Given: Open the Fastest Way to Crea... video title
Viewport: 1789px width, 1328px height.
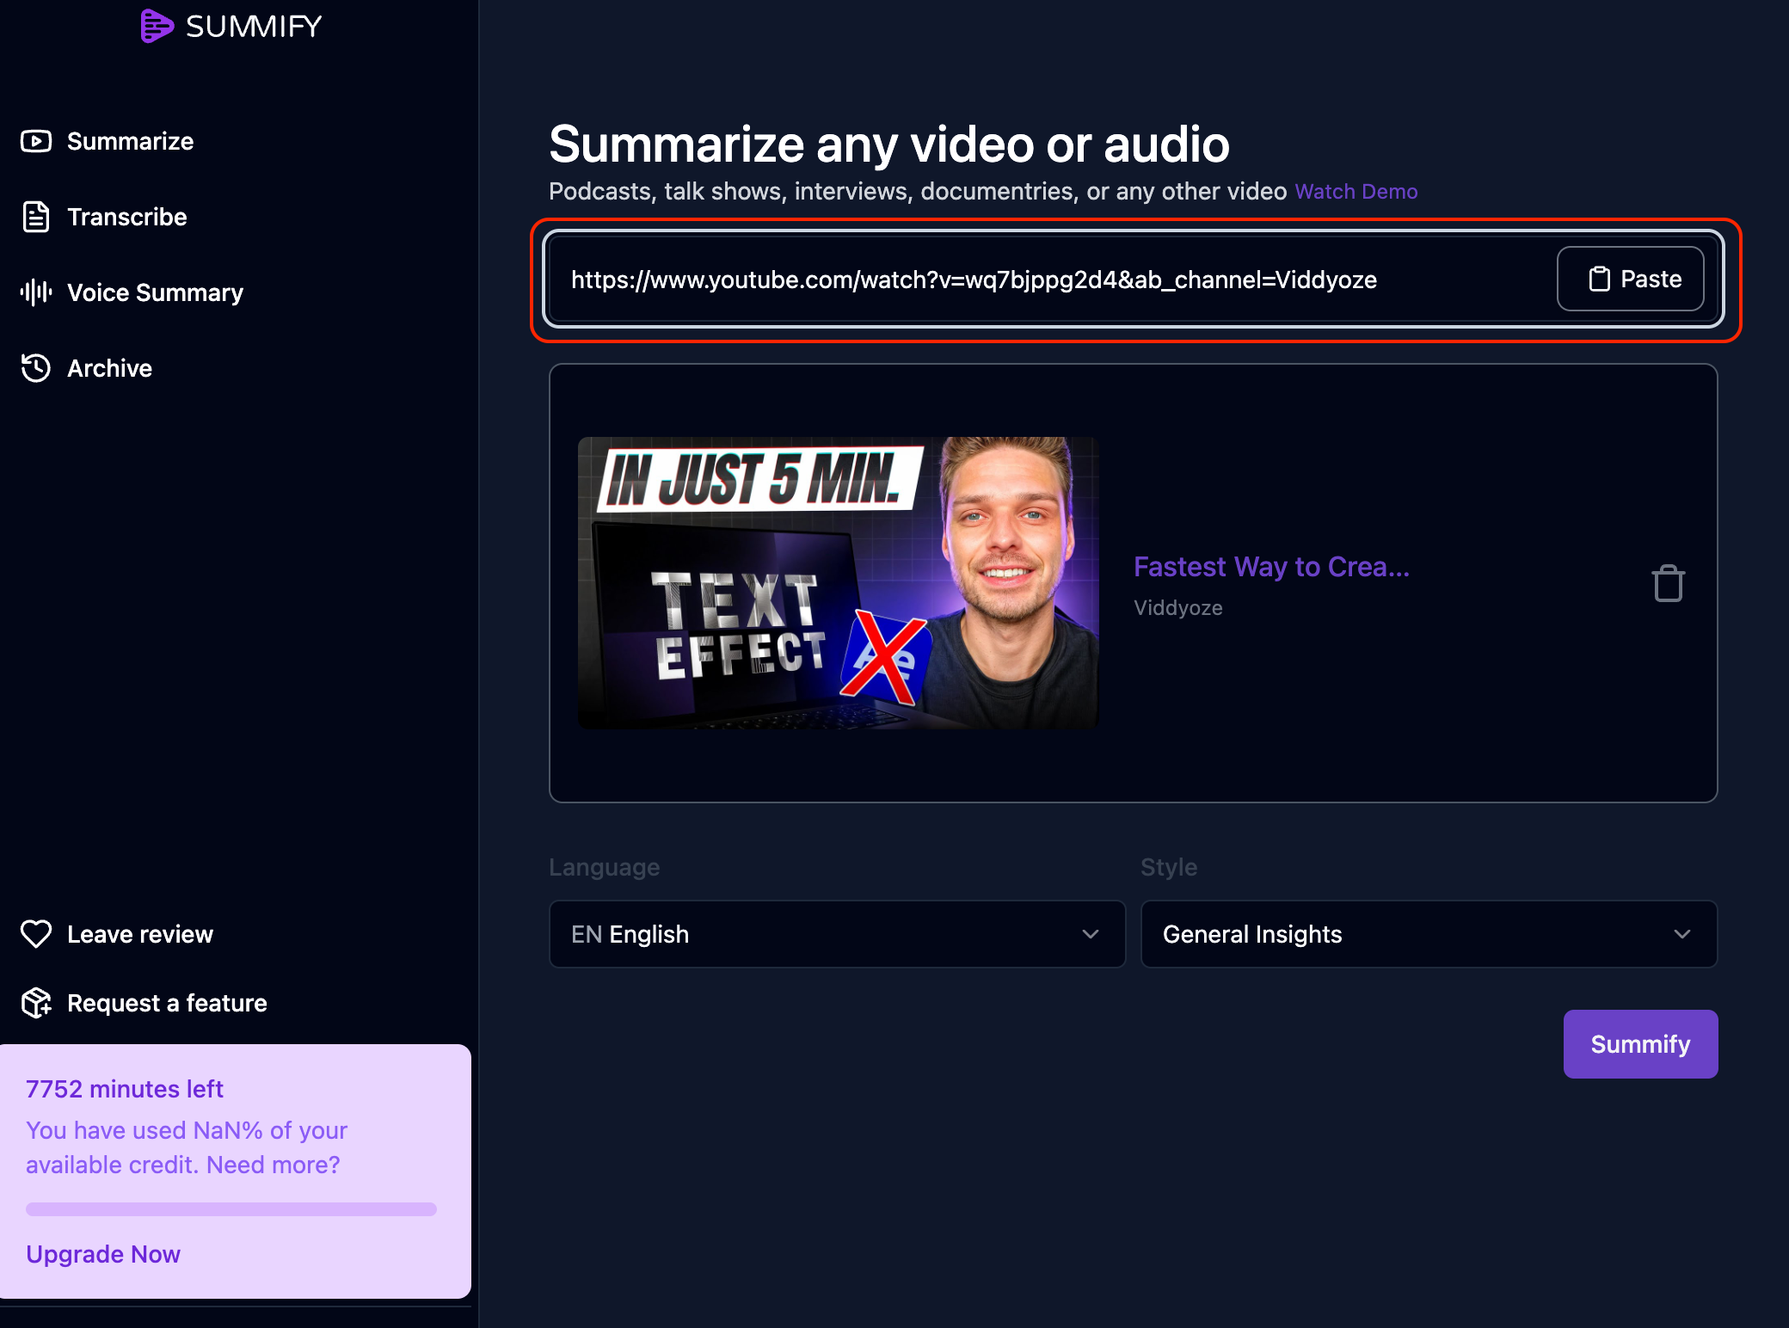Looking at the screenshot, I should pyautogui.click(x=1271, y=567).
